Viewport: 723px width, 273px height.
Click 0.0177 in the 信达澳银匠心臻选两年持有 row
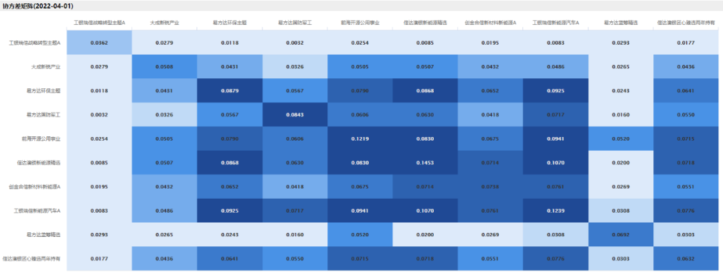coord(99,258)
